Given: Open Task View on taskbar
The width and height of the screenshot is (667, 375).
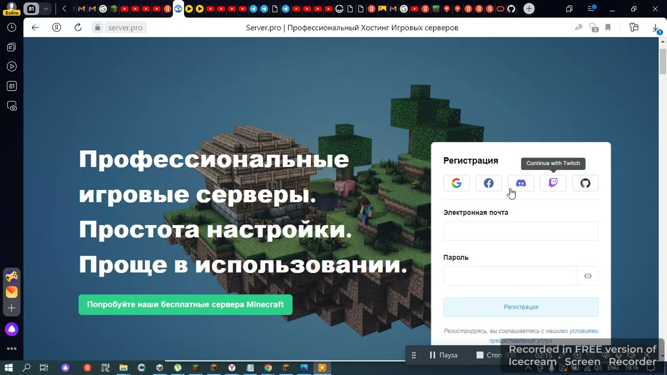Looking at the screenshot, I should tap(44, 368).
